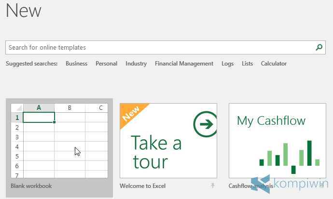Search for Financial Management templates
This screenshot has height=199, width=333.
coord(184,64)
